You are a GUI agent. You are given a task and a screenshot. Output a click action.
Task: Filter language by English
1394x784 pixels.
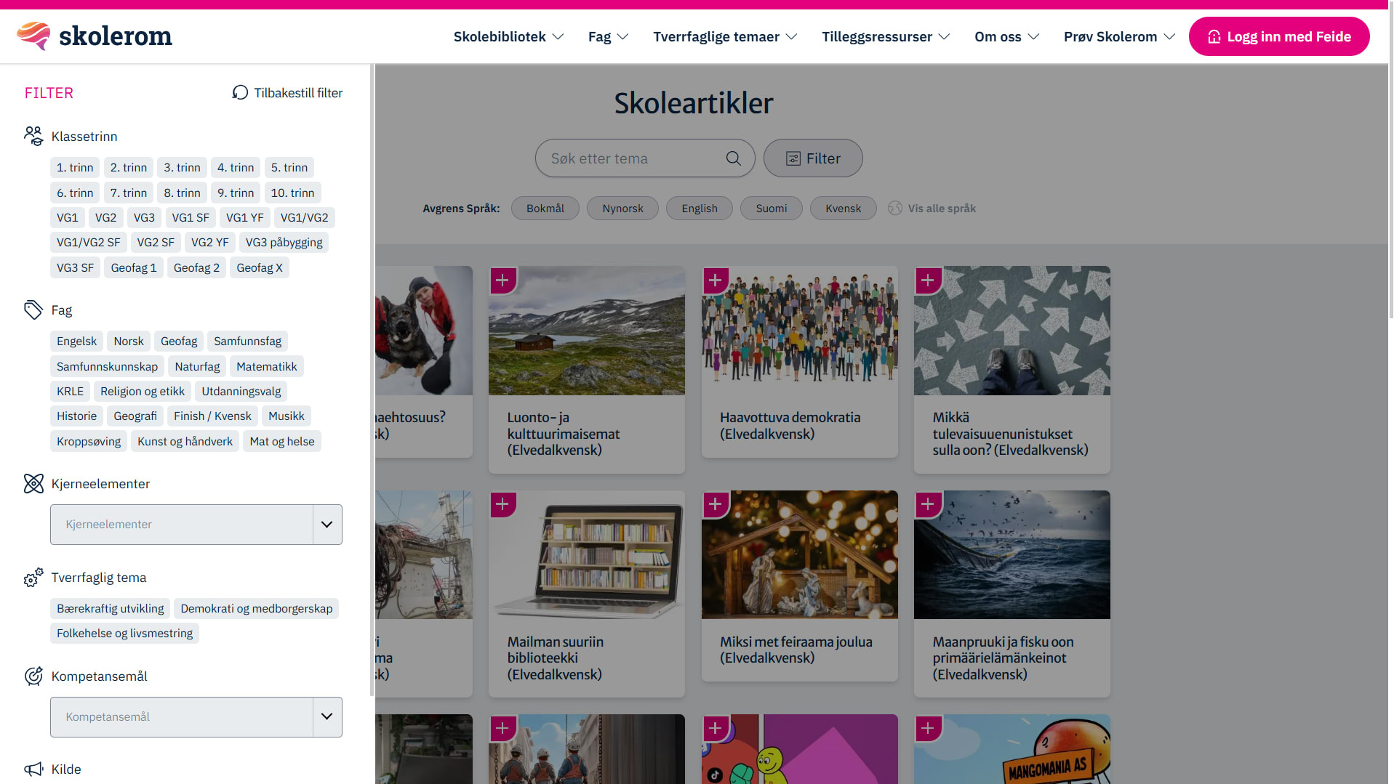[x=700, y=208]
